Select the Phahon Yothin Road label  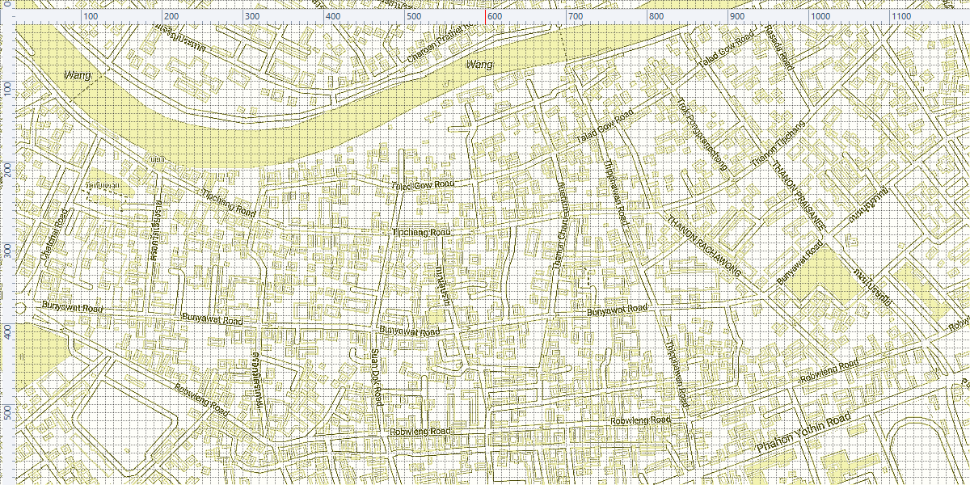tap(803, 433)
